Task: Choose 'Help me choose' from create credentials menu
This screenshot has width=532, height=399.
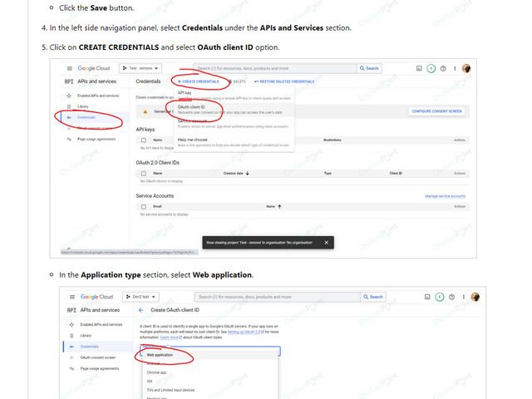Action: [234, 142]
